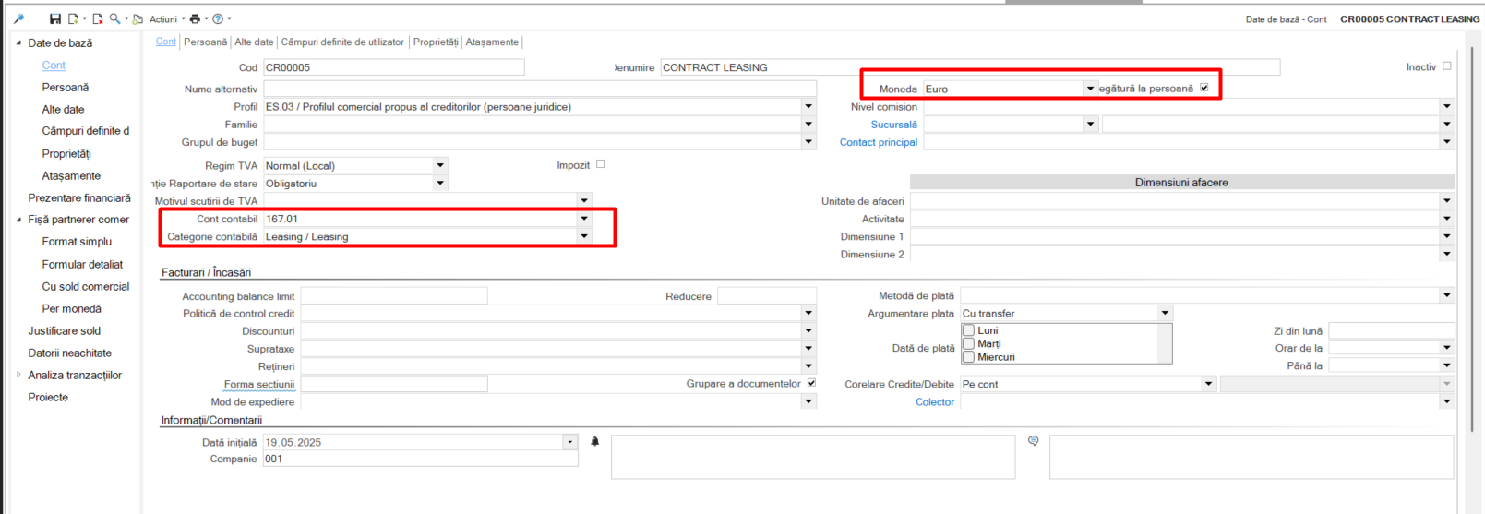Screen dimensions: 1485x514
Task: Click the new document icon
Action: 73,18
